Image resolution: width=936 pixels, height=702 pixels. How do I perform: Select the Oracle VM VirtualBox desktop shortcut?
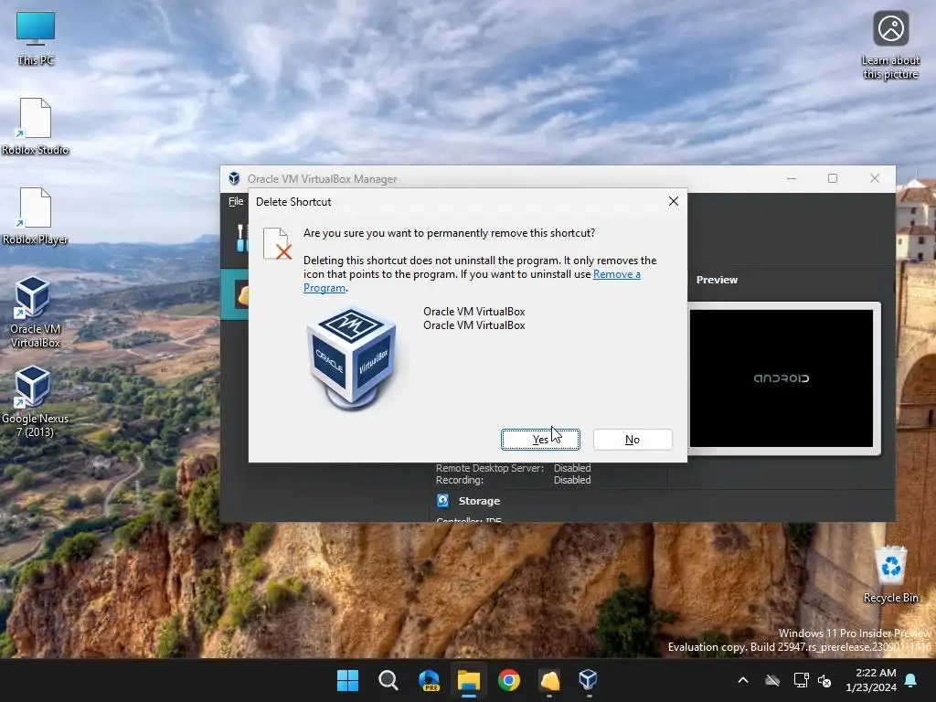pyautogui.click(x=36, y=313)
